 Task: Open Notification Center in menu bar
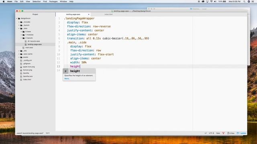[x=253, y=2]
